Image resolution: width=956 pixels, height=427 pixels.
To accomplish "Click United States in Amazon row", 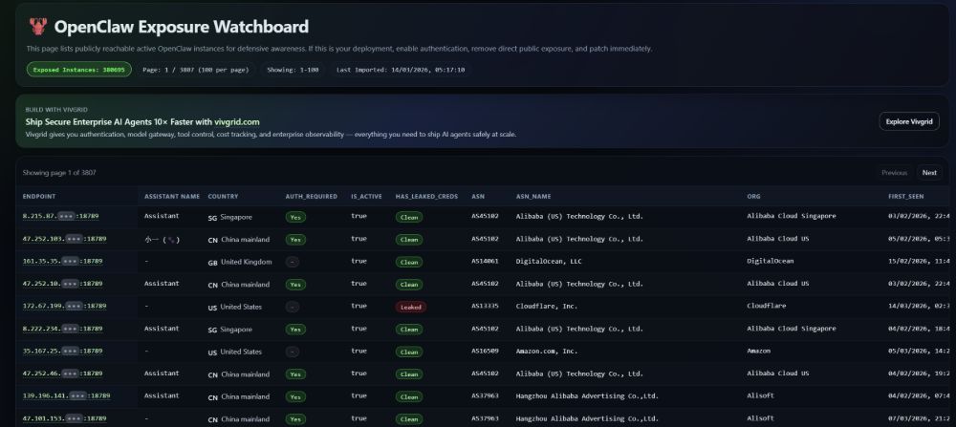I will point(235,352).
